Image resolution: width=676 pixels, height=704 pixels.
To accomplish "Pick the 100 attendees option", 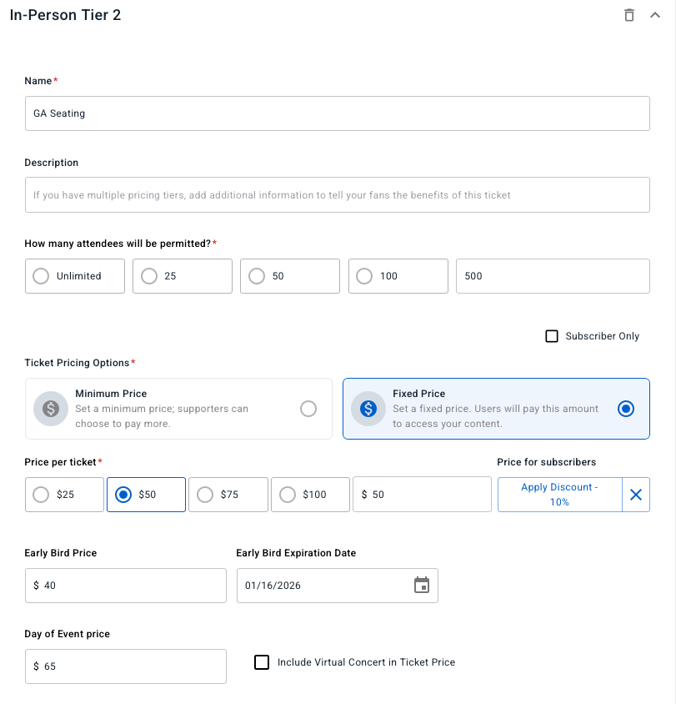I will coord(364,276).
